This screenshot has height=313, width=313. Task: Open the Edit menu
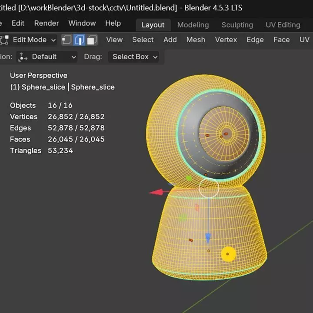click(x=18, y=23)
